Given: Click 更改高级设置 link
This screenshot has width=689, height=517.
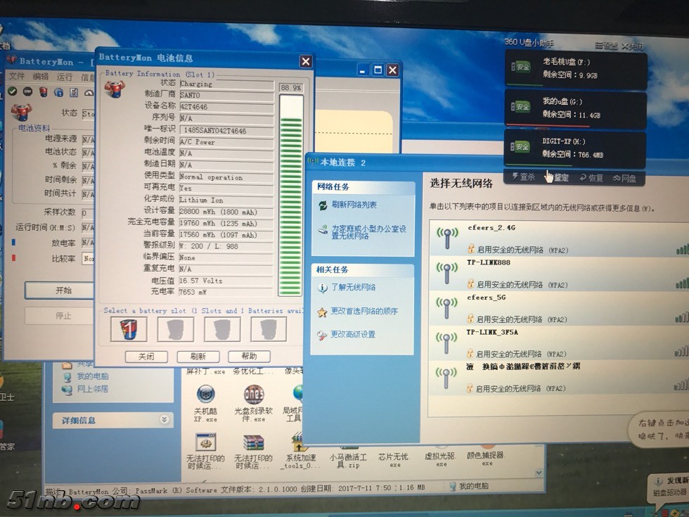Looking at the screenshot, I should click(353, 335).
